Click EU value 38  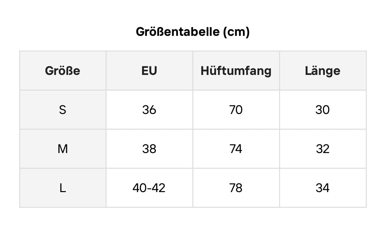click(x=149, y=149)
